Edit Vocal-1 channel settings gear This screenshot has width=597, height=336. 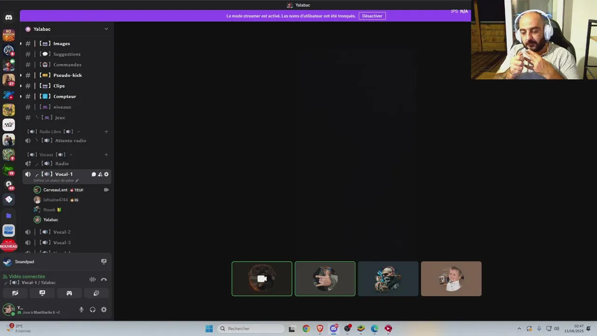click(x=106, y=174)
